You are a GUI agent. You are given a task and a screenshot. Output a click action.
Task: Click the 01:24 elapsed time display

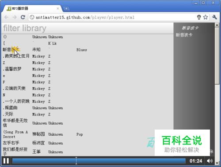point(196,161)
